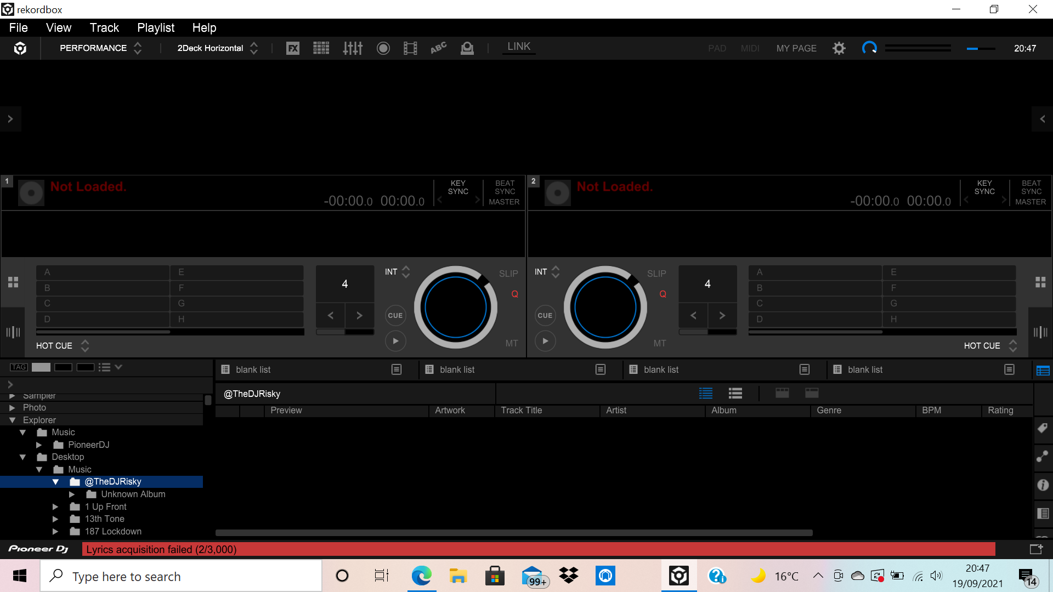This screenshot has height=592, width=1053.
Task: Open the track info icon
Action: coord(1043,485)
